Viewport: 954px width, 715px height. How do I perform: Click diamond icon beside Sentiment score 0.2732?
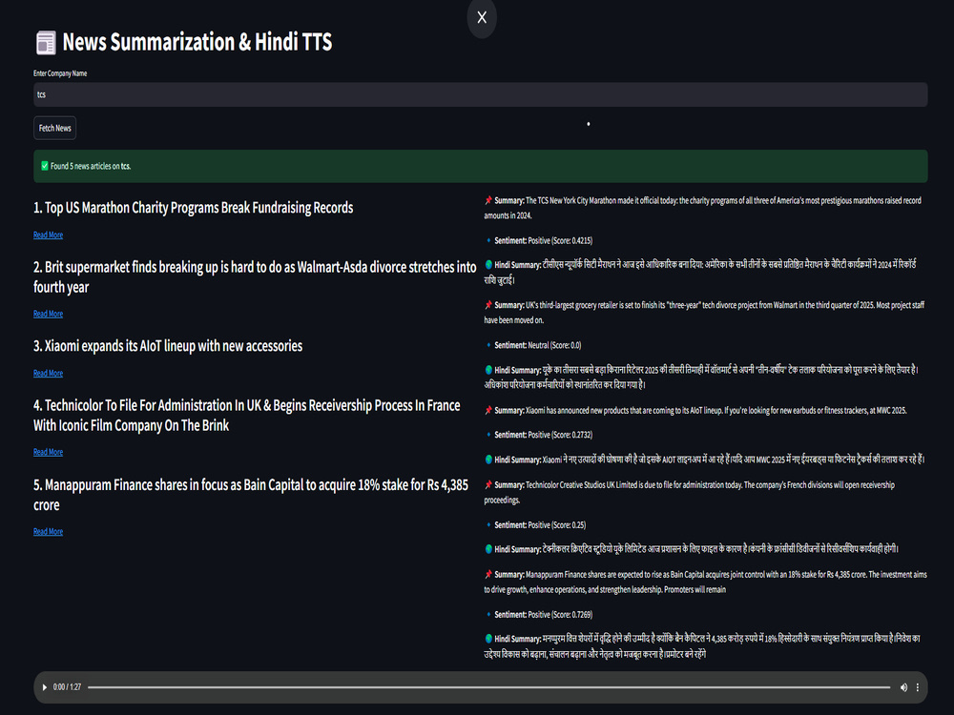488,435
